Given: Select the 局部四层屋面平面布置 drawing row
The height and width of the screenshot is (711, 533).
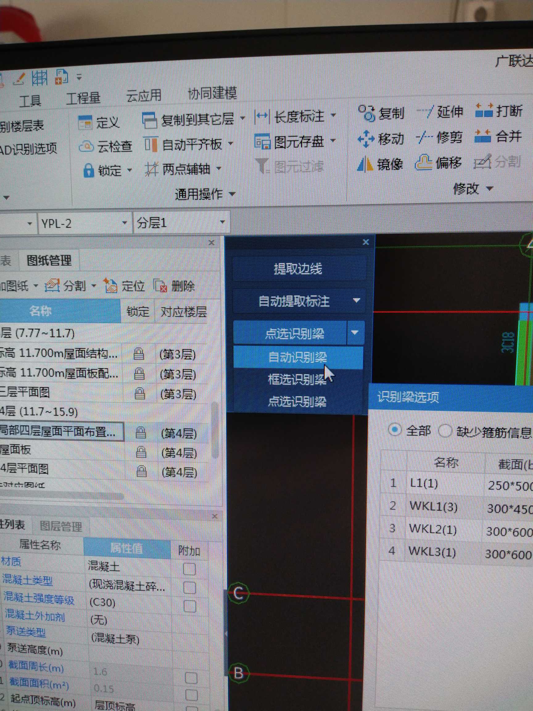Looking at the screenshot, I should (62, 432).
